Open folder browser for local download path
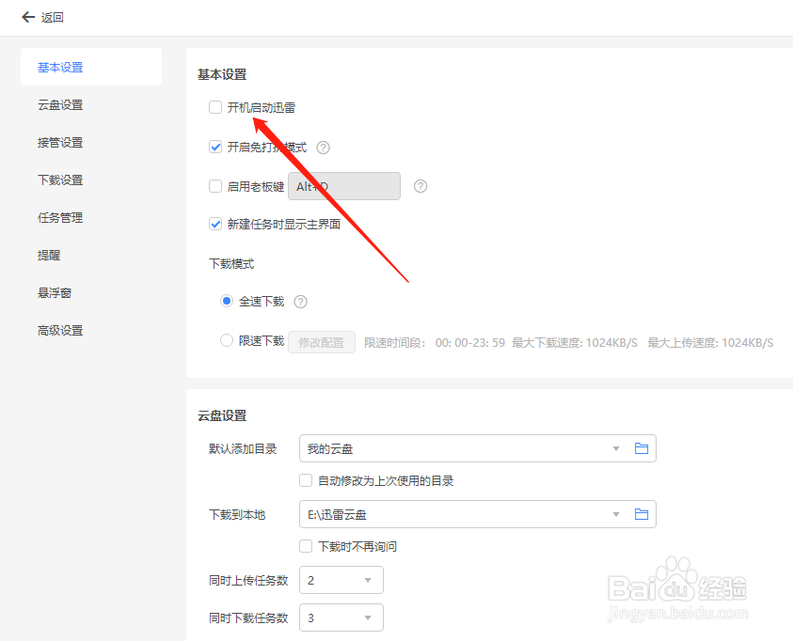793x641 pixels. tap(642, 514)
